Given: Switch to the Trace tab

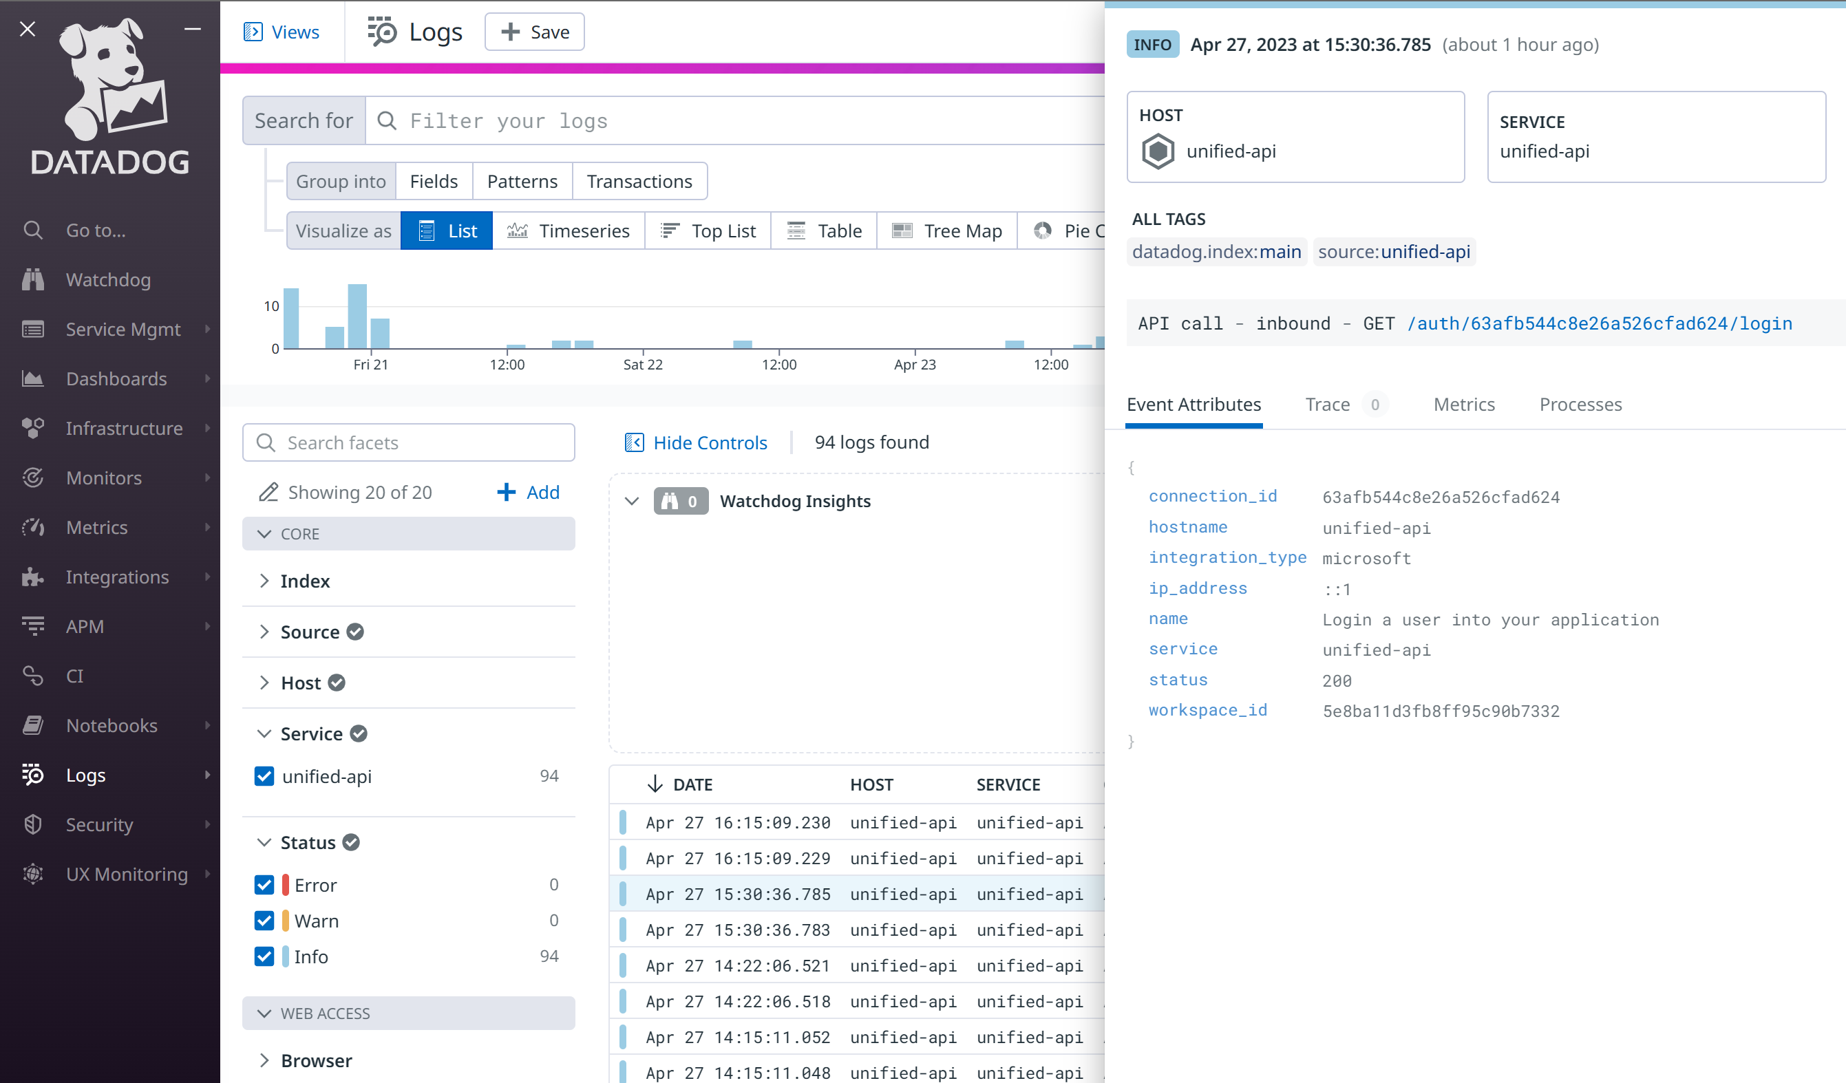Looking at the screenshot, I should click(x=1326, y=404).
